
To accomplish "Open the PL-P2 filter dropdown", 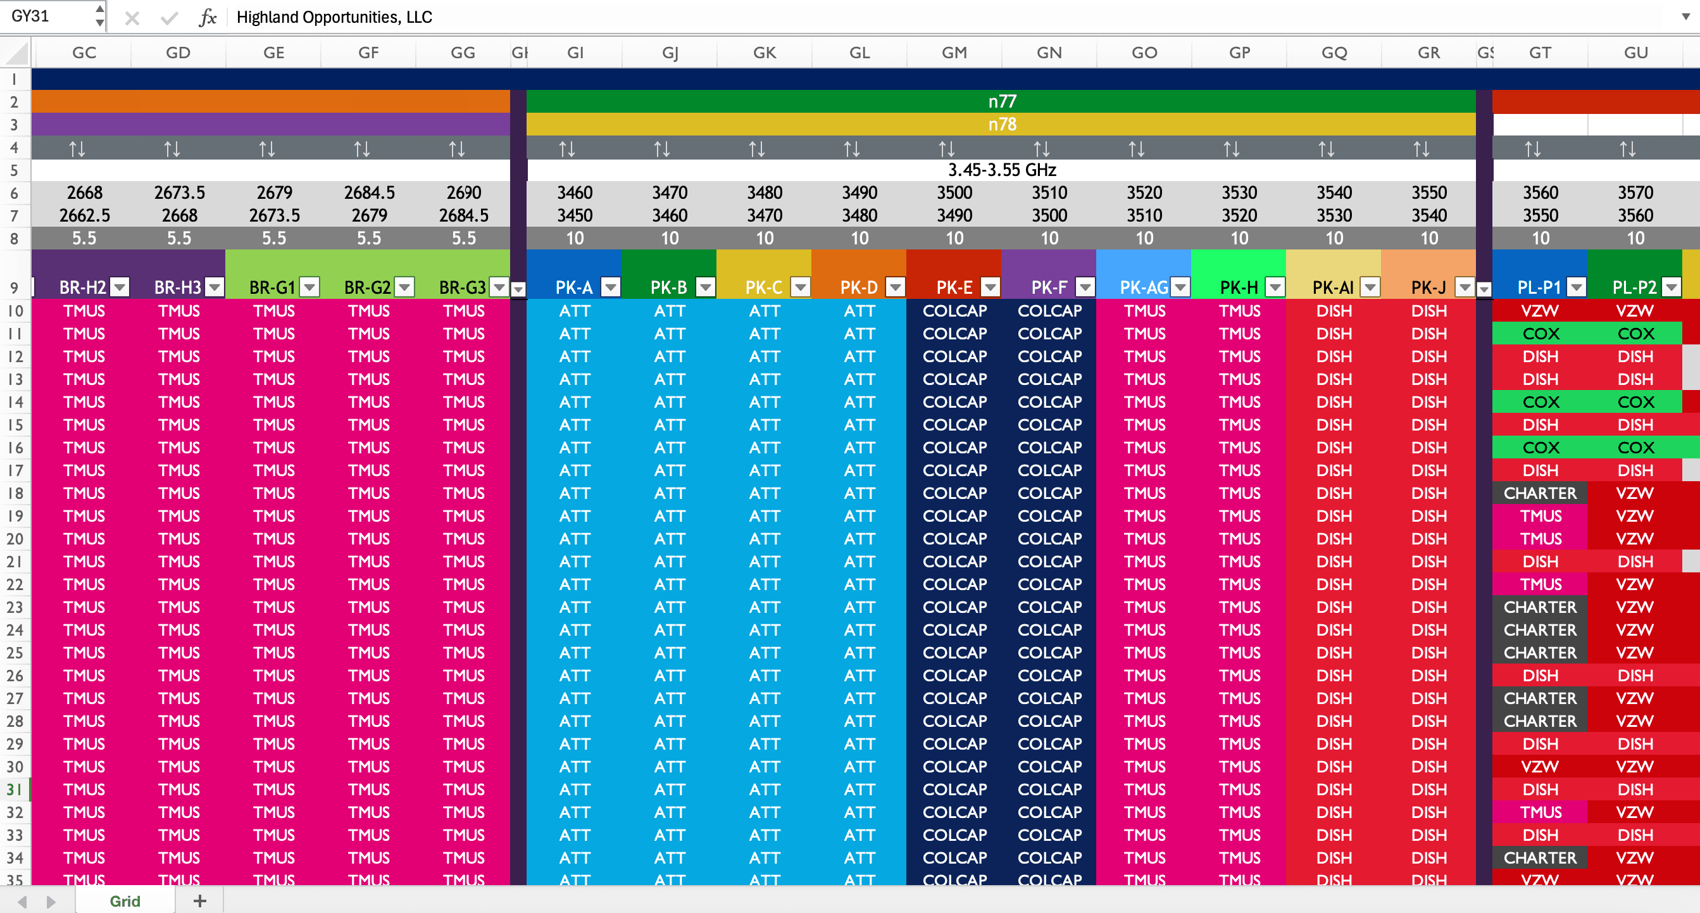I will (x=1672, y=287).
